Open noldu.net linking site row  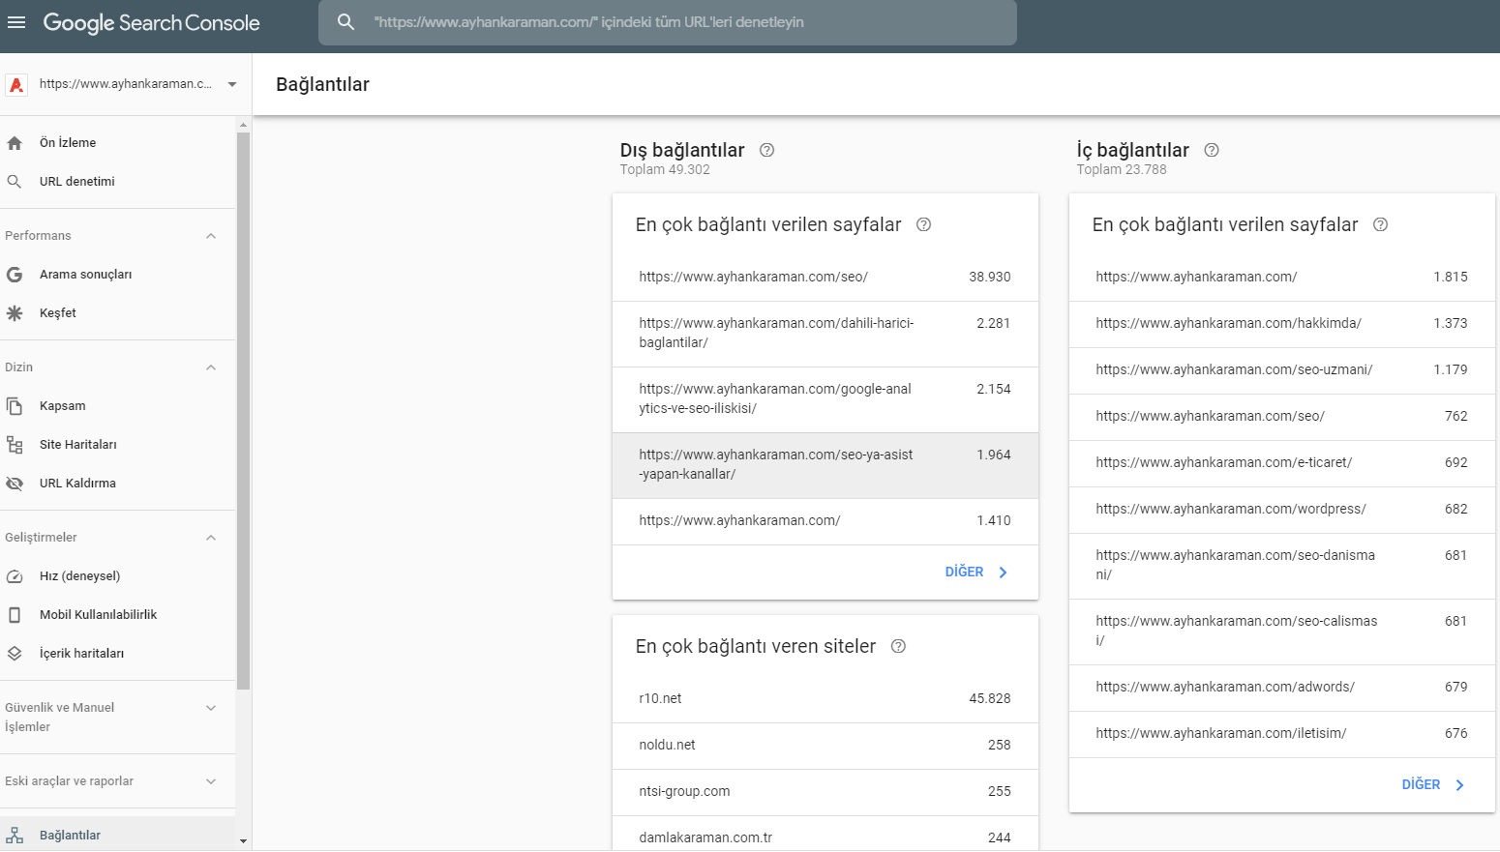(825, 746)
